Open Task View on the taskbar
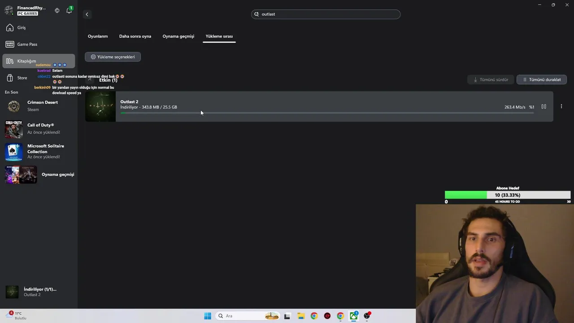This screenshot has width=574, height=323. [x=287, y=316]
